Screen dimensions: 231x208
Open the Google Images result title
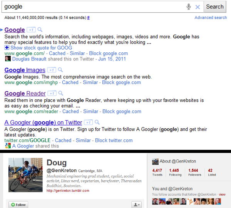(25, 70)
